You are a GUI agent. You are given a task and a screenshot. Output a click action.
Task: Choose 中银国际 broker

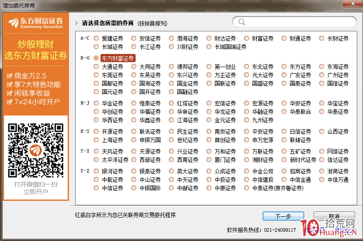point(134,188)
